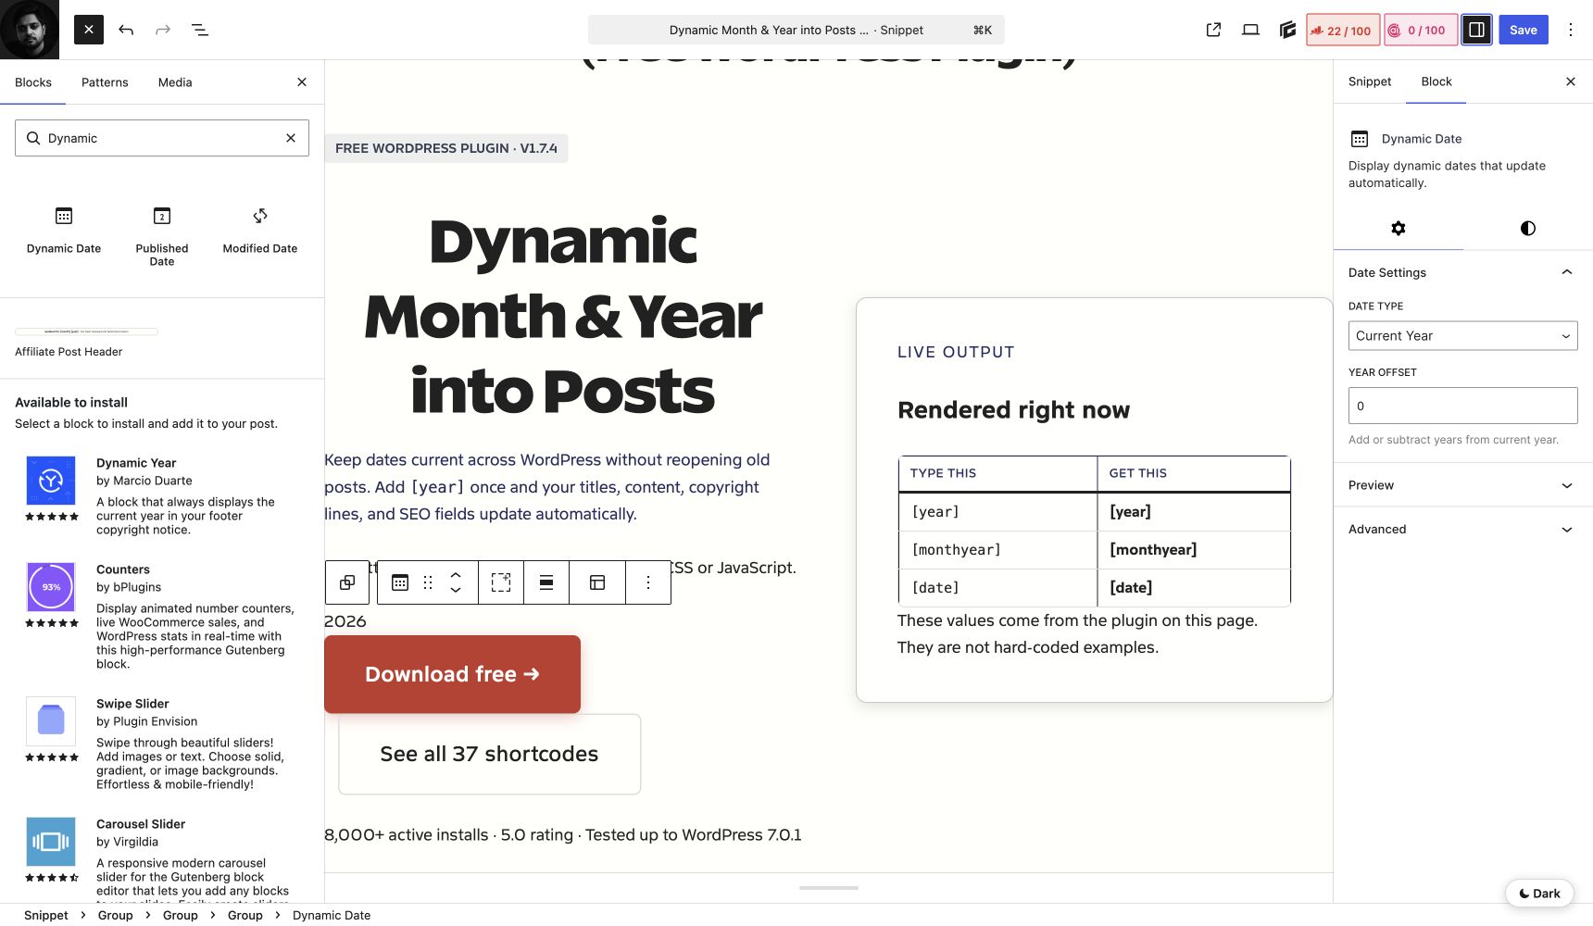
Task: Install the Counters block by bPlugins
Action: pyautogui.click(x=162, y=616)
